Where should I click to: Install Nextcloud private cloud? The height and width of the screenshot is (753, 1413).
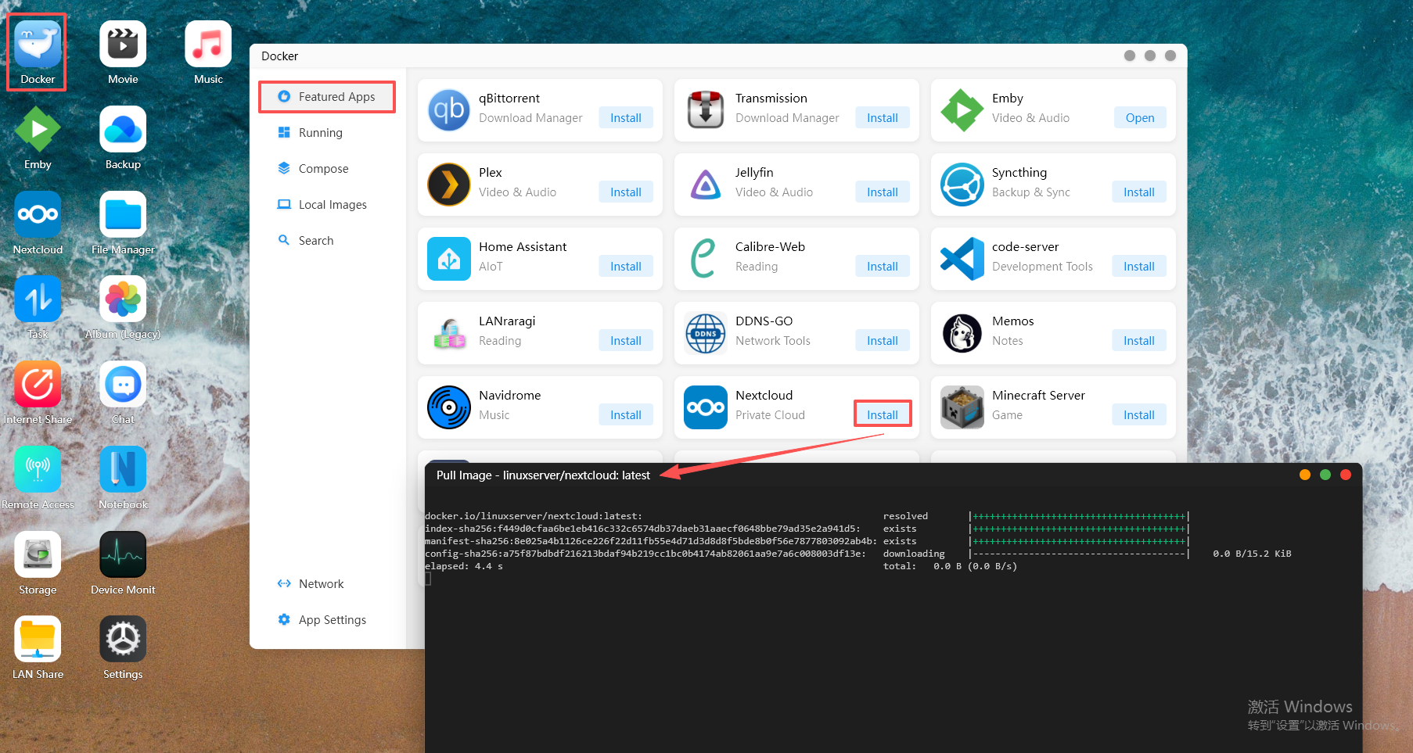(x=883, y=415)
